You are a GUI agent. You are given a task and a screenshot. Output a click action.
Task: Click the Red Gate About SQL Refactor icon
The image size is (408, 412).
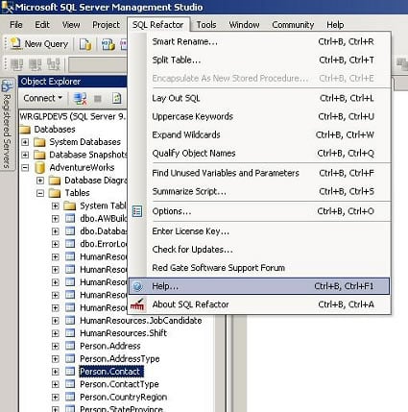pyautogui.click(x=137, y=304)
